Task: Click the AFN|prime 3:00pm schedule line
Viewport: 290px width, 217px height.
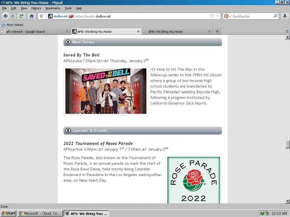Action: 116,149
